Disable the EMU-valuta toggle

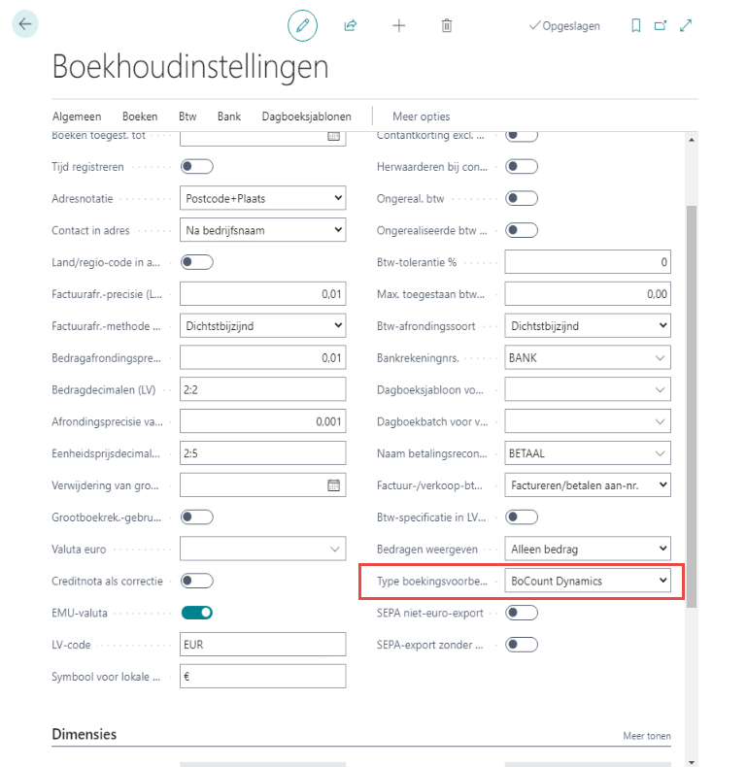coord(197,613)
